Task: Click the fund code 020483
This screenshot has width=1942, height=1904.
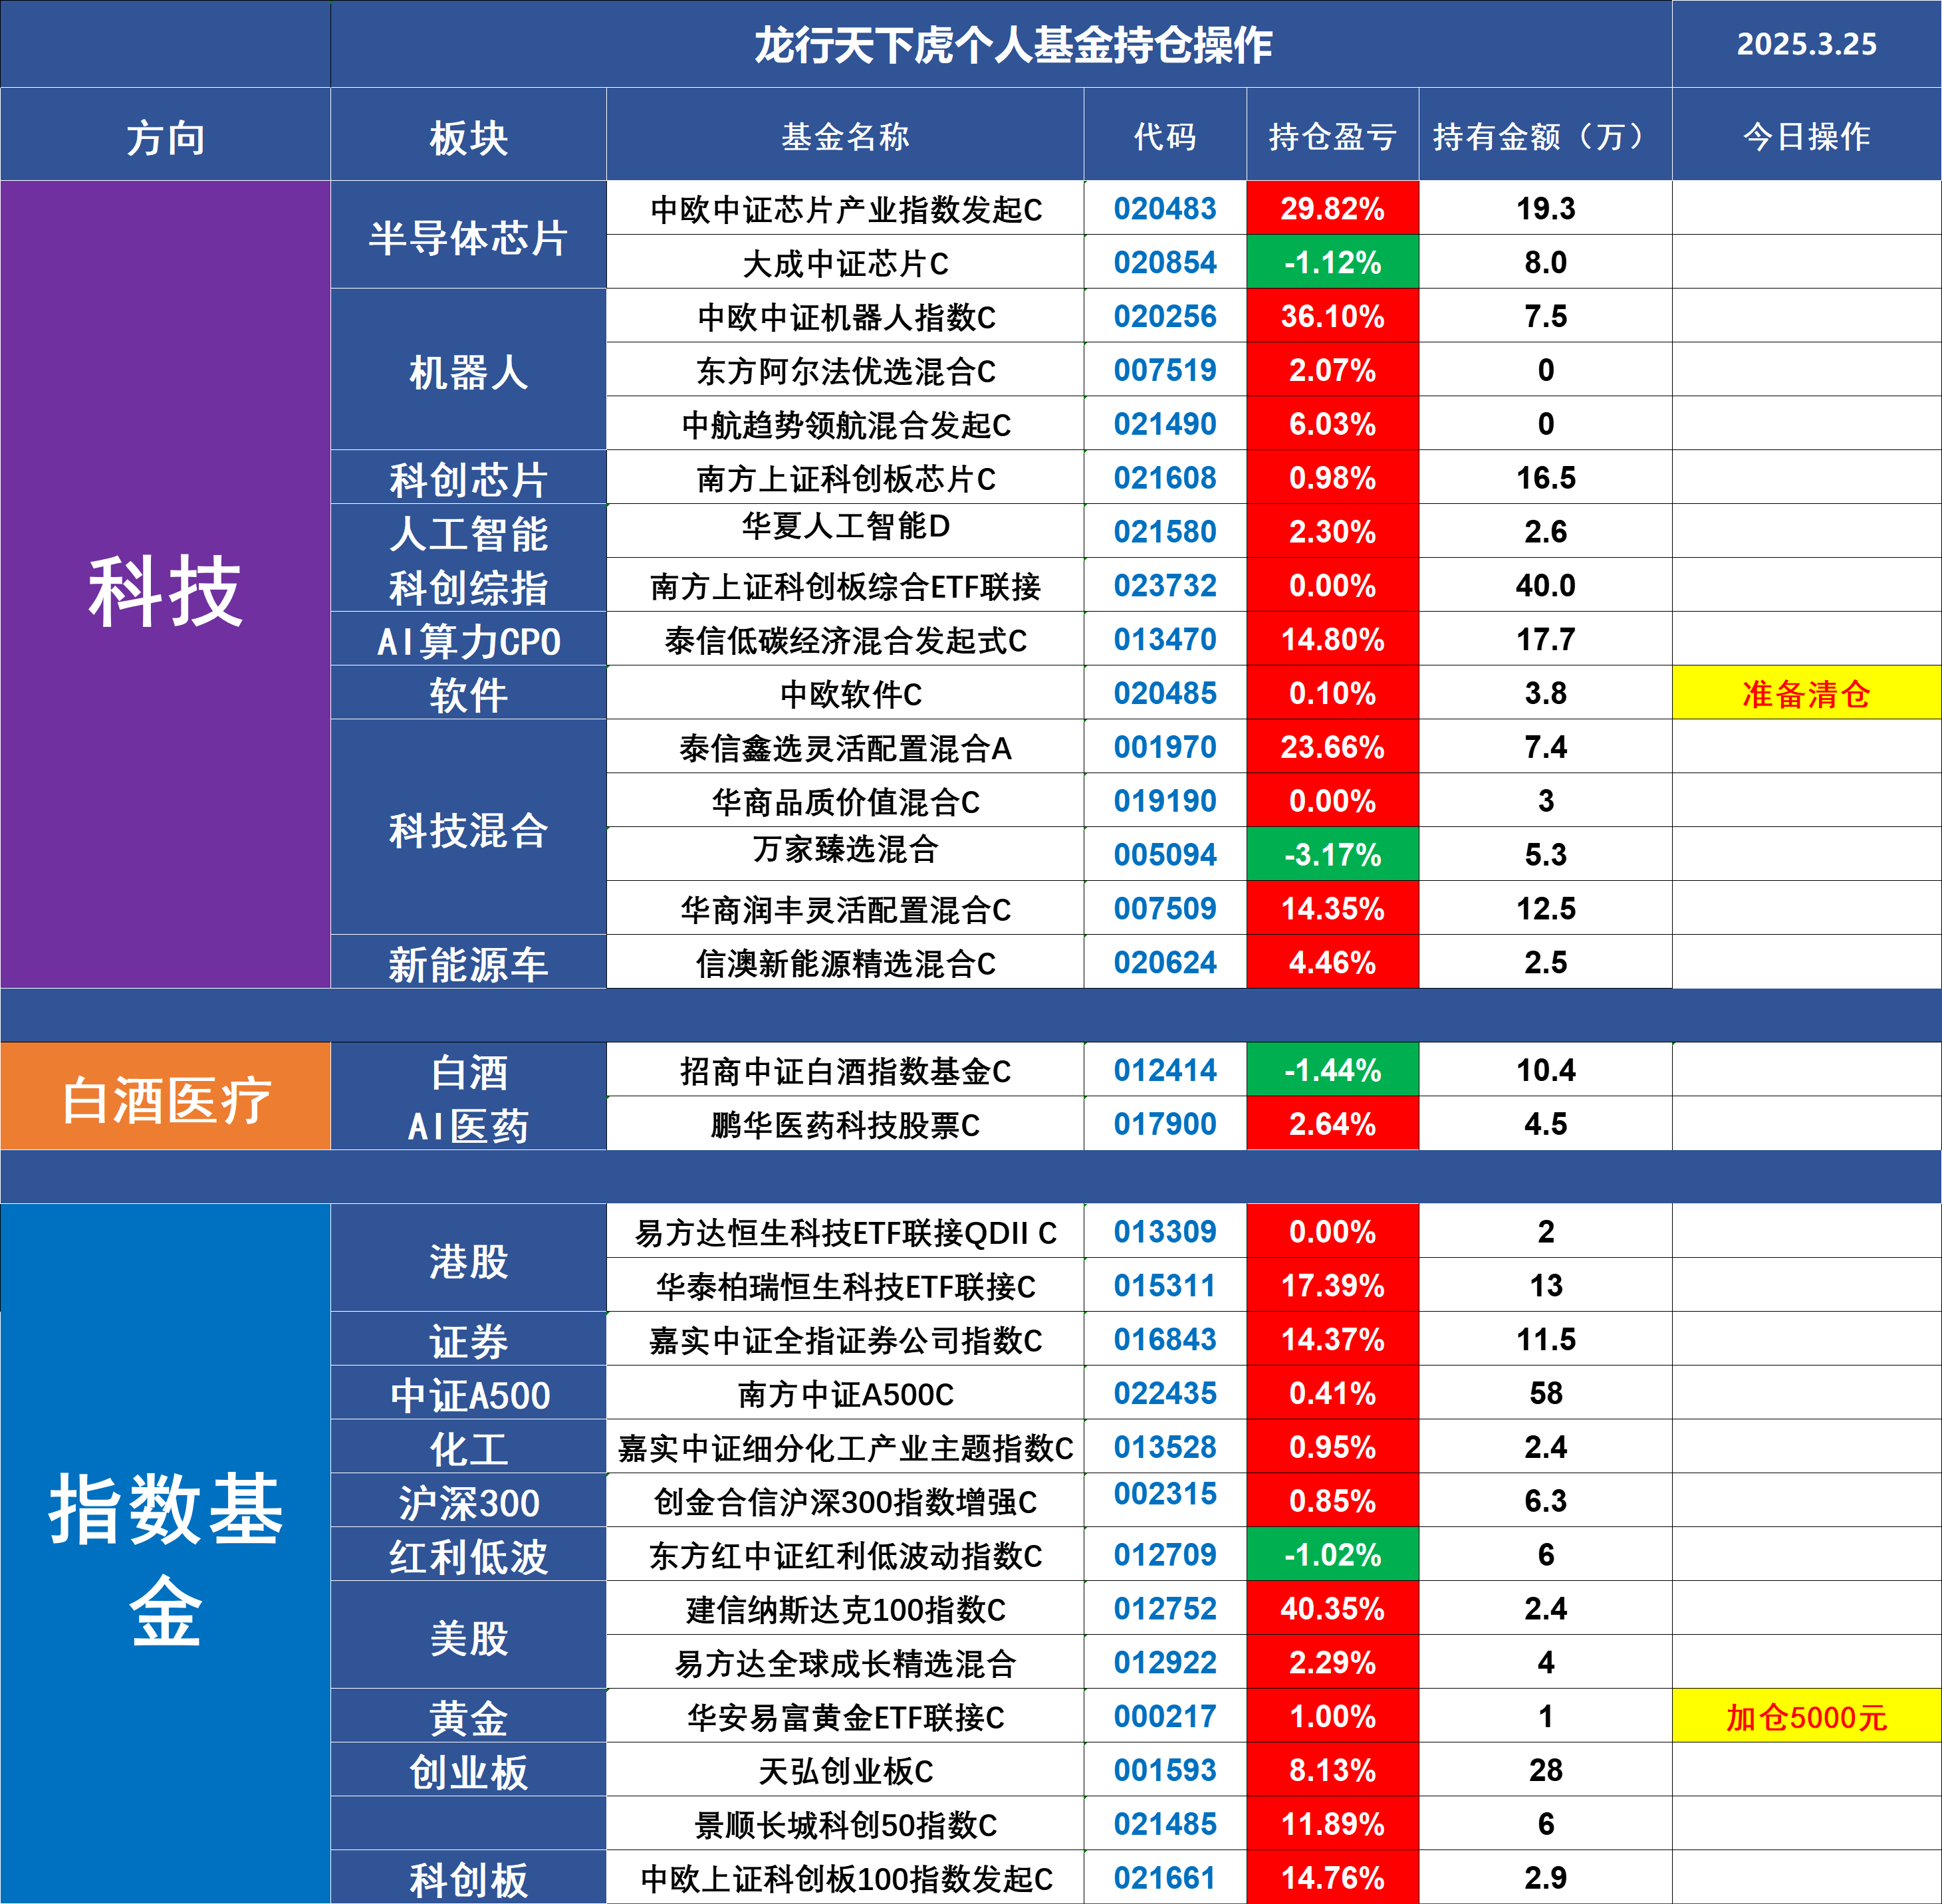Action: pyautogui.click(x=1165, y=208)
